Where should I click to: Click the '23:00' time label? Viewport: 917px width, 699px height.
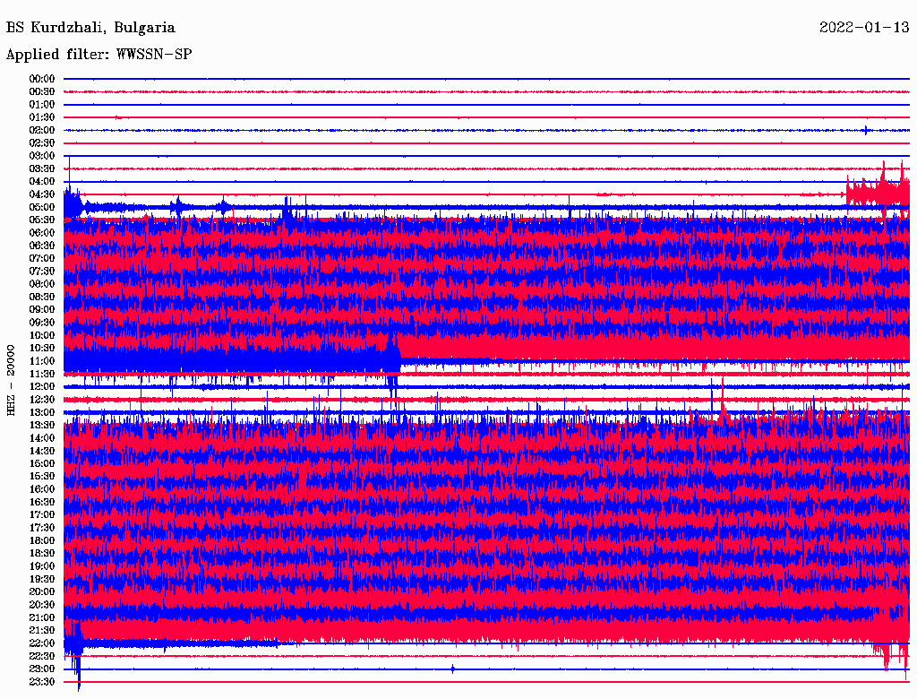pyautogui.click(x=41, y=669)
